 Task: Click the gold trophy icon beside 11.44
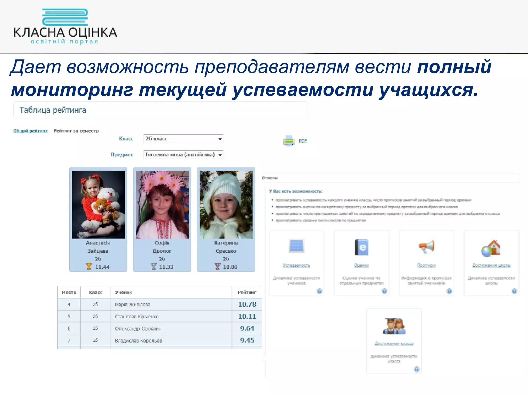89,266
